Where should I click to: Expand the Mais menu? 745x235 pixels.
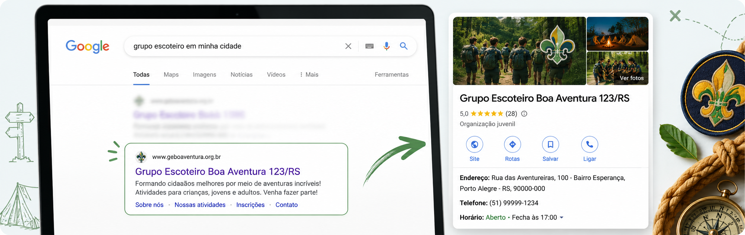point(309,75)
